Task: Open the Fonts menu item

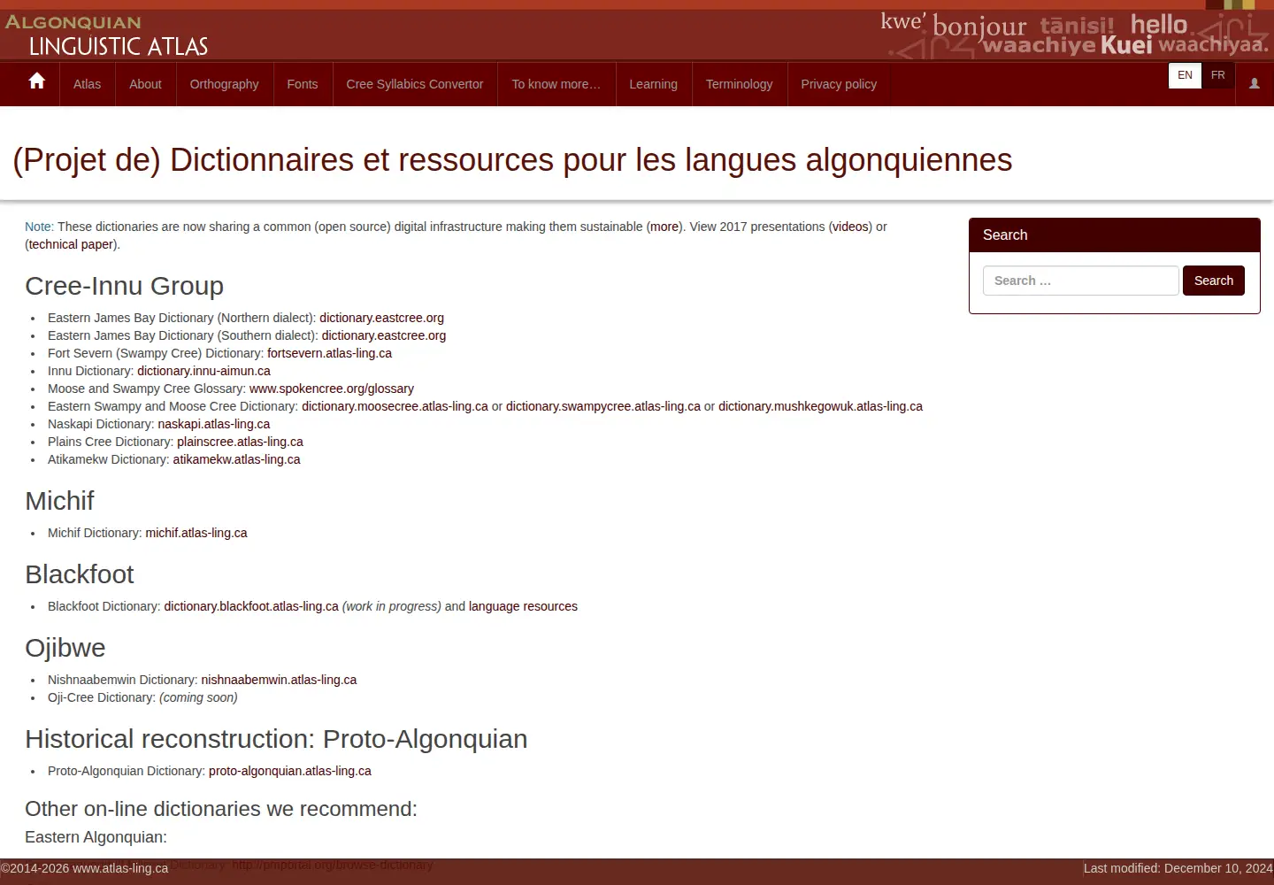Action: (303, 84)
